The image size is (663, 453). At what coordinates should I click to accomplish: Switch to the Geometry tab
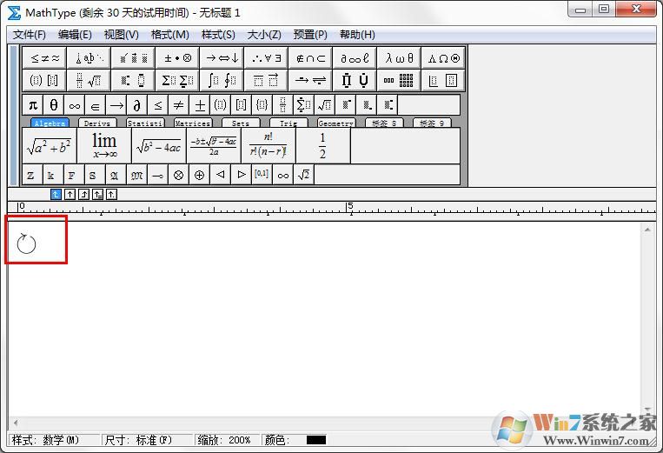click(335, 123)
